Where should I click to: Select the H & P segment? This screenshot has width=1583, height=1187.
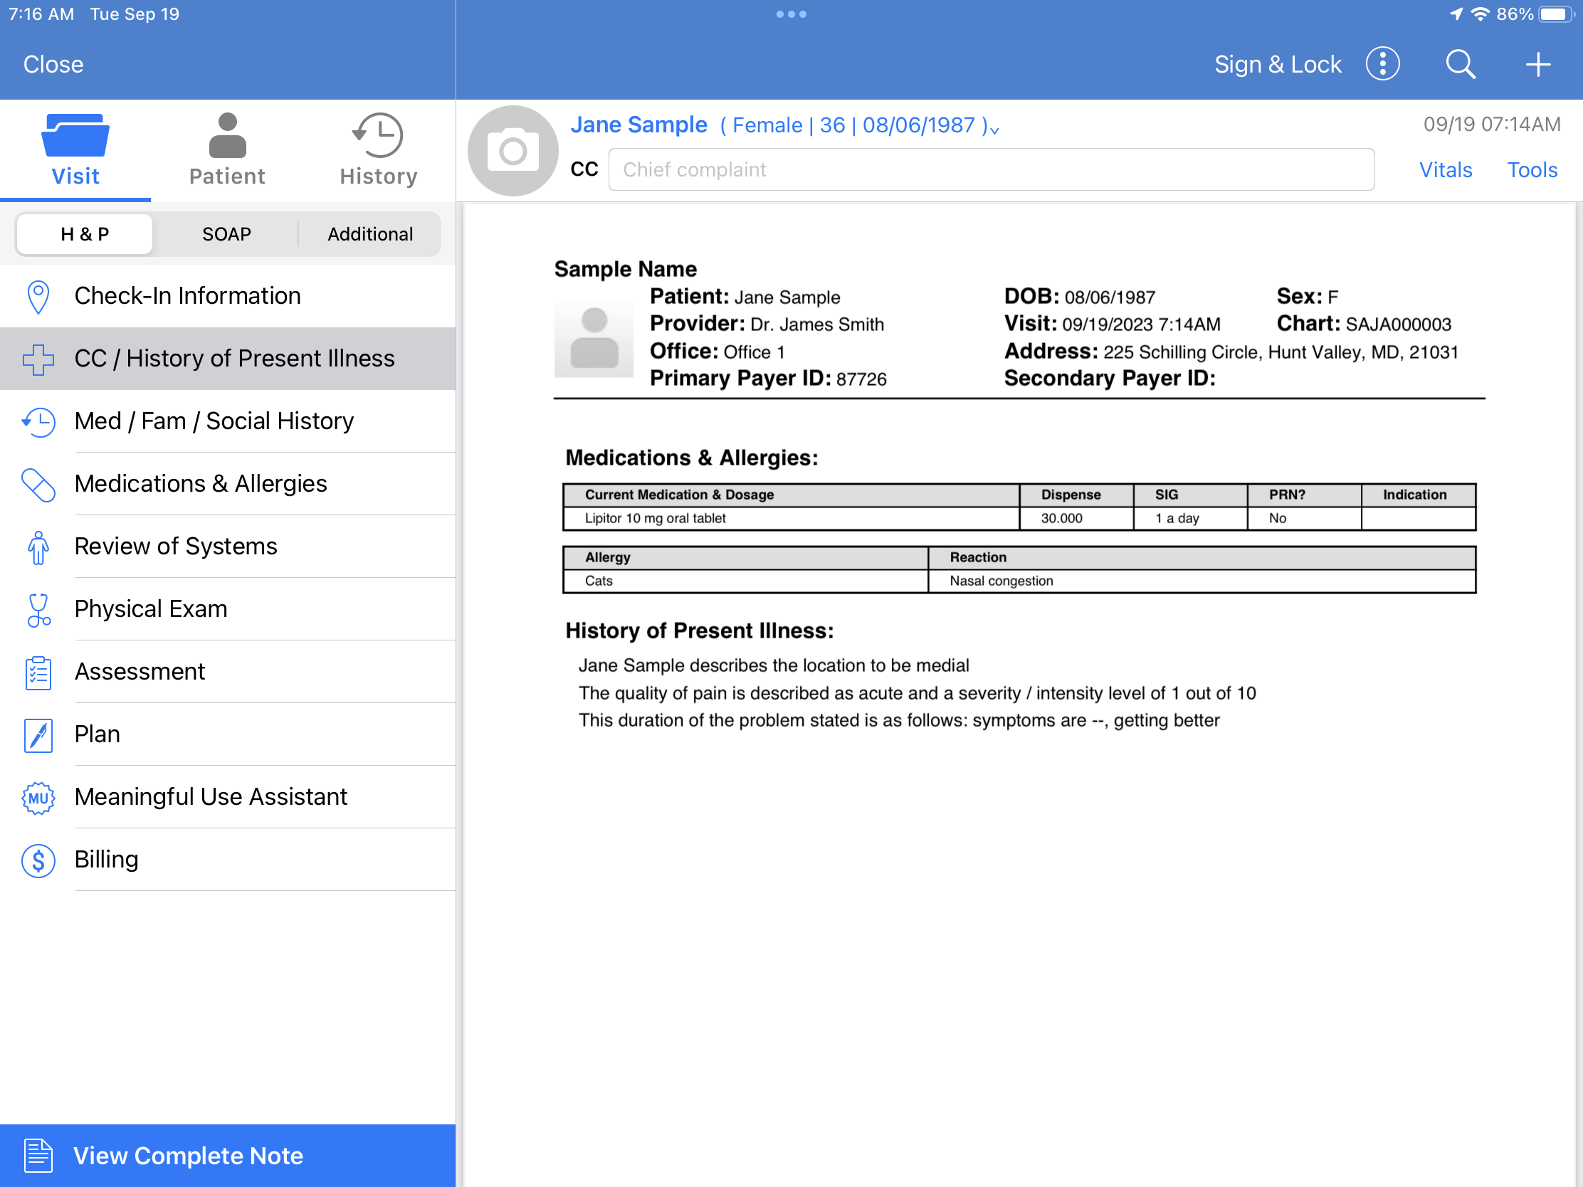[x=85, y=234]
